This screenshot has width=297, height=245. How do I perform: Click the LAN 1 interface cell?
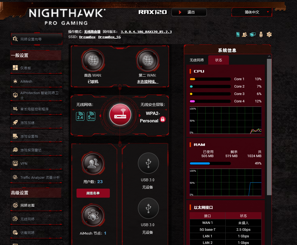click(207, 236)
